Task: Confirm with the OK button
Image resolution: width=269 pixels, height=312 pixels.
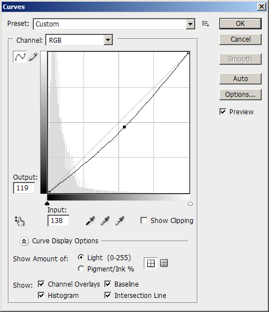Action: [x=240, y=24]
